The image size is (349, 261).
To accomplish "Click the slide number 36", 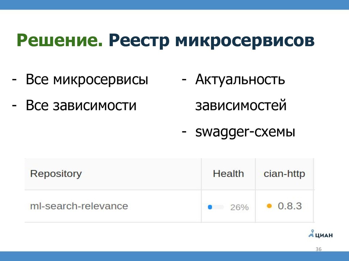I will tap(319, 249).
